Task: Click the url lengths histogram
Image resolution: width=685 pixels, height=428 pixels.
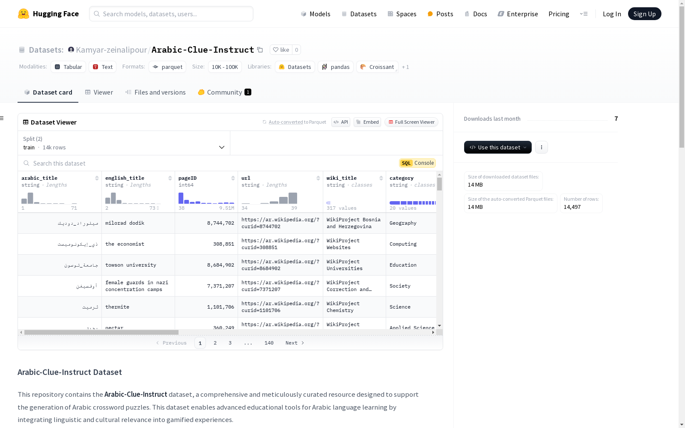Action: click(x=269, y=198)
